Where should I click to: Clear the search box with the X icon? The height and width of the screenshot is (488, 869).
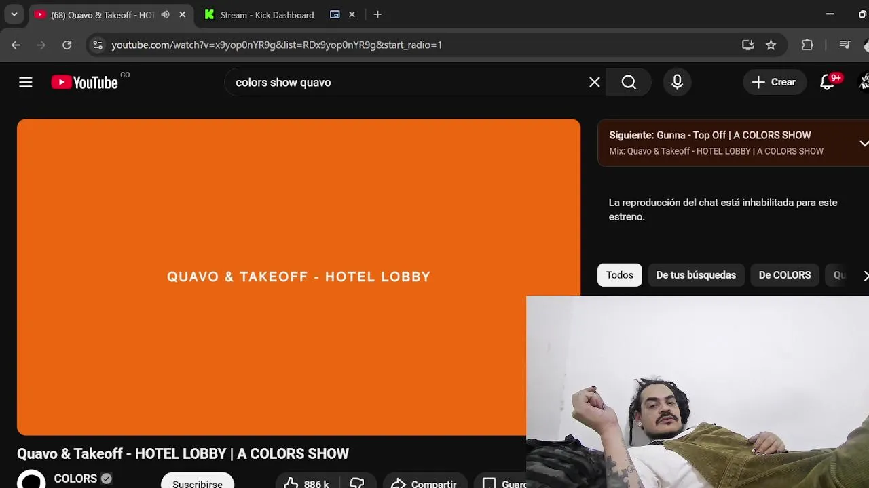click(595, 82)
